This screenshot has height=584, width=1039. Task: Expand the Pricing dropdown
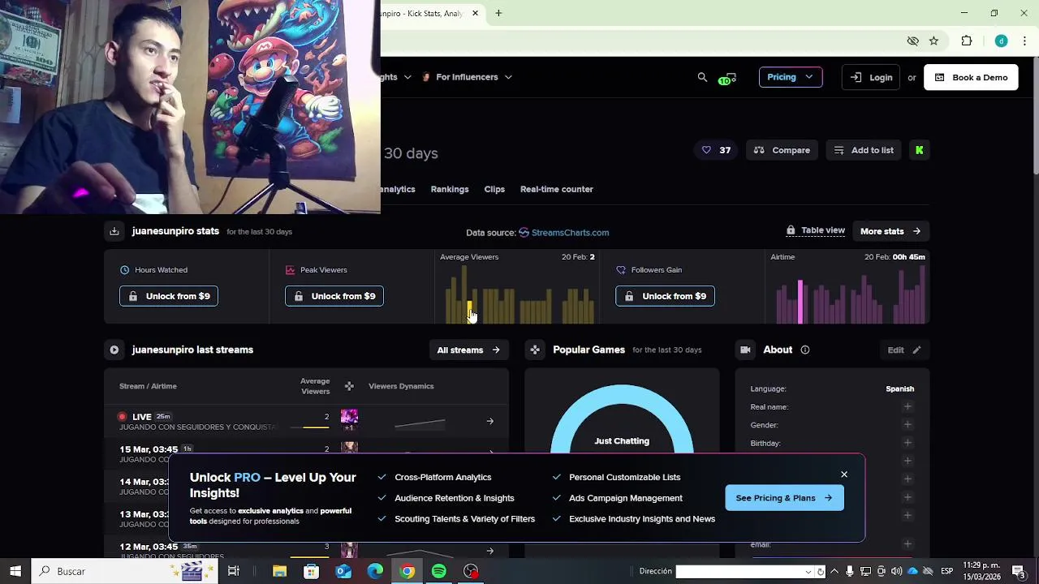[790, 77]
